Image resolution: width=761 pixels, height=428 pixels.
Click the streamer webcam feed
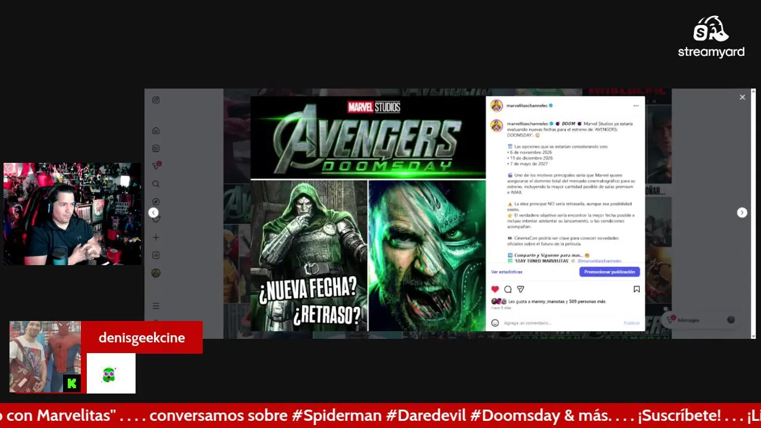(x=73, y=214)
